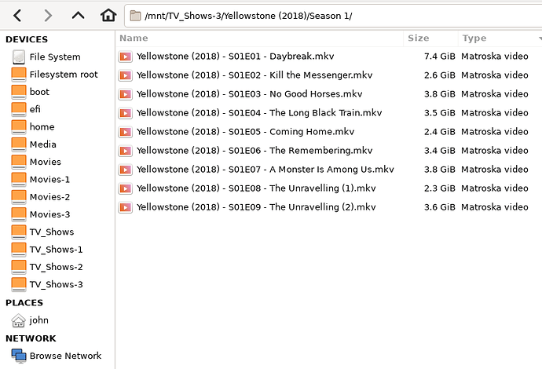
Task: Select S01E06 - The Remembering.mkv
Action: coord(255,151)
